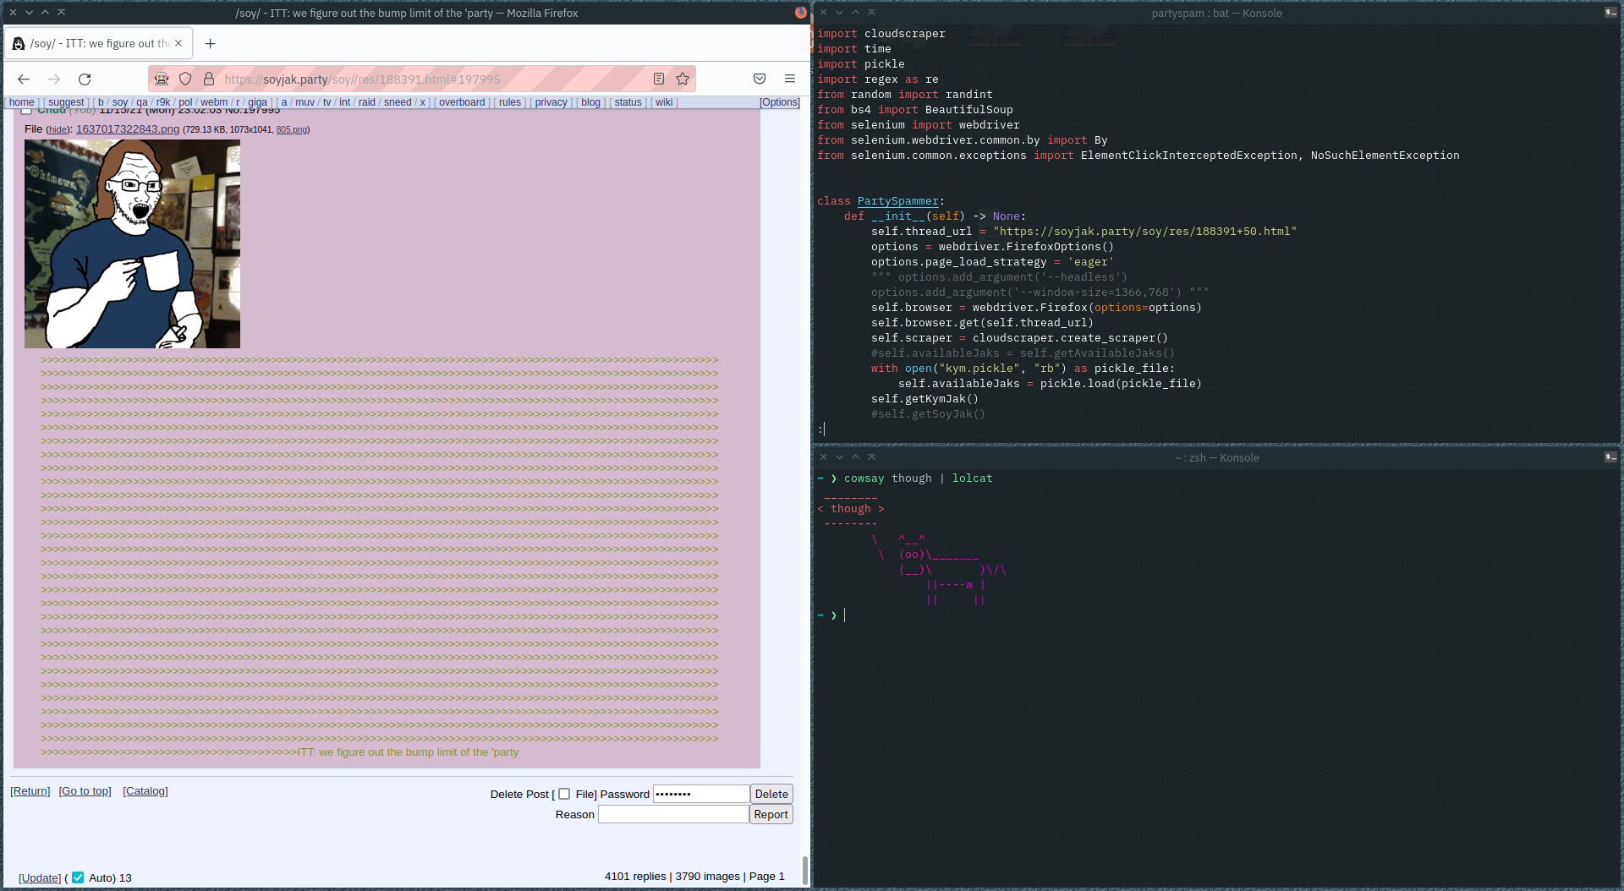Open a new browser tab
The image size is (1624, 891).
[211, 43]
